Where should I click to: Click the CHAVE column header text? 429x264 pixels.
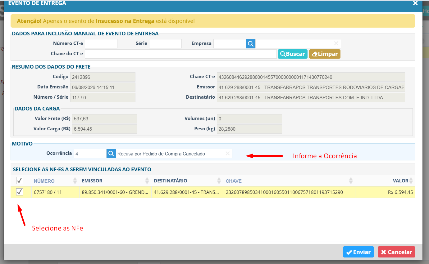point(234,181)
